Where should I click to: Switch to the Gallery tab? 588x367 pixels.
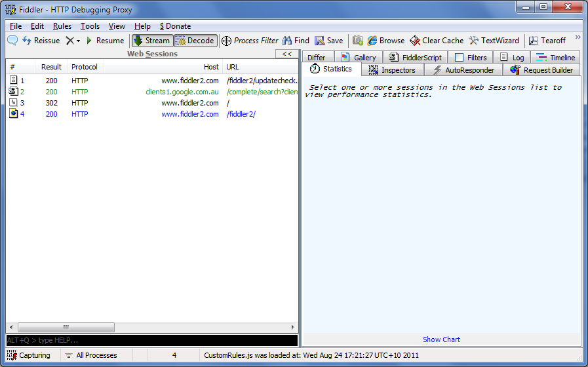(358, 58)
